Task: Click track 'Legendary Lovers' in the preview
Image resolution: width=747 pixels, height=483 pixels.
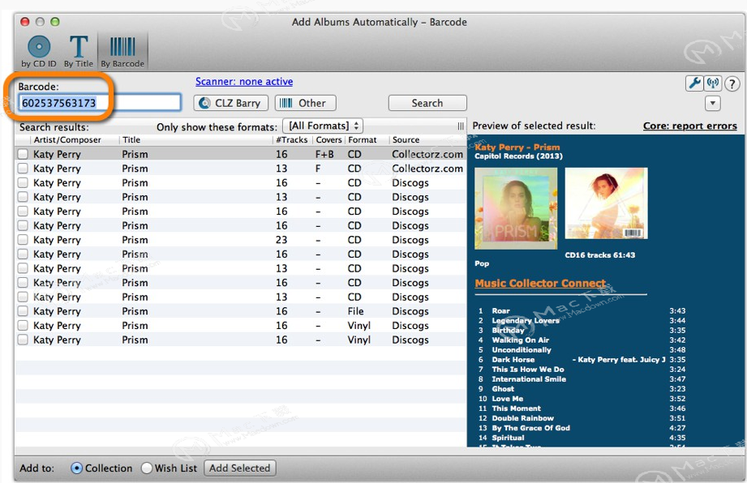Action: [526, 321]
